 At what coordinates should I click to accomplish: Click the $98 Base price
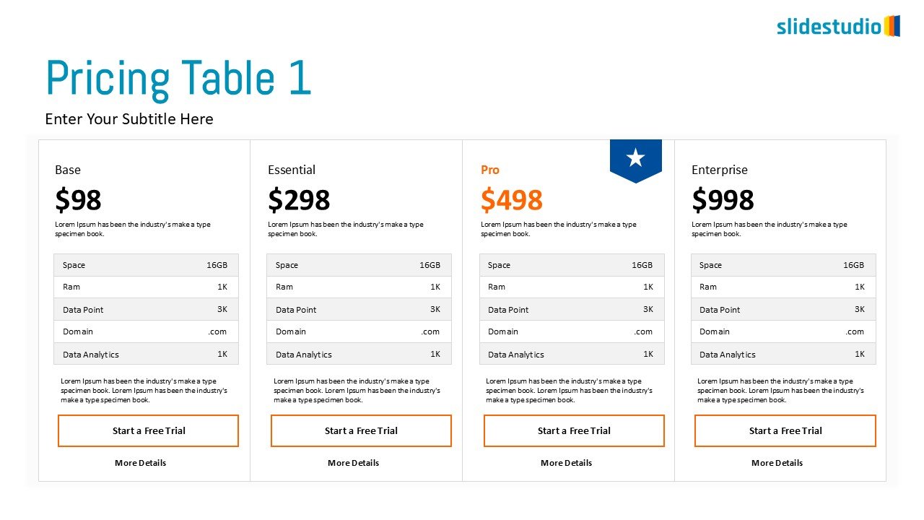(x=78, y=200)
